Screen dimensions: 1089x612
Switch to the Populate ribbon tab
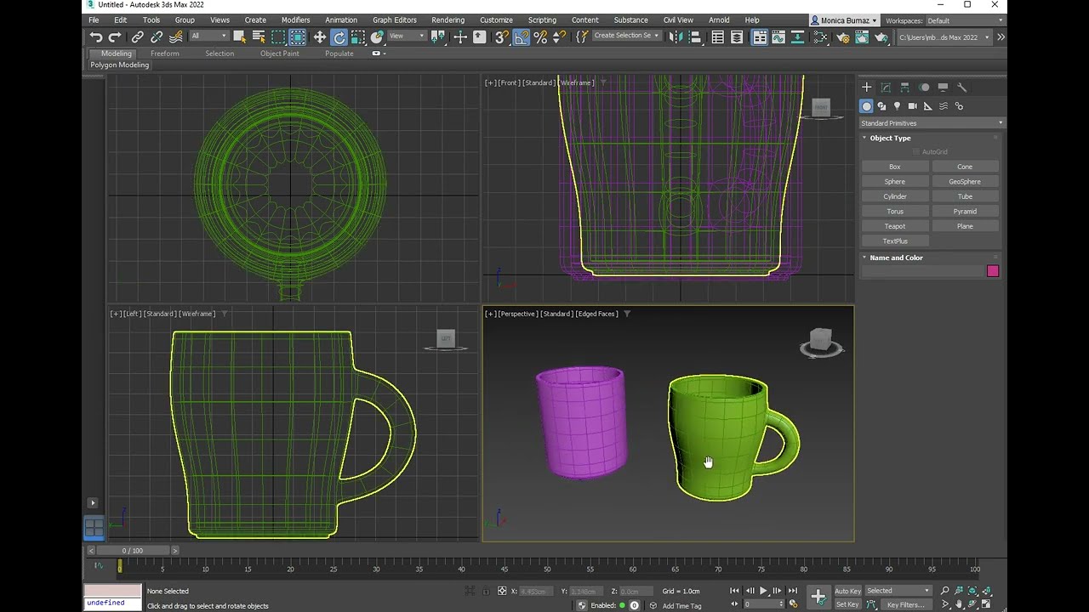pos(339,54)
